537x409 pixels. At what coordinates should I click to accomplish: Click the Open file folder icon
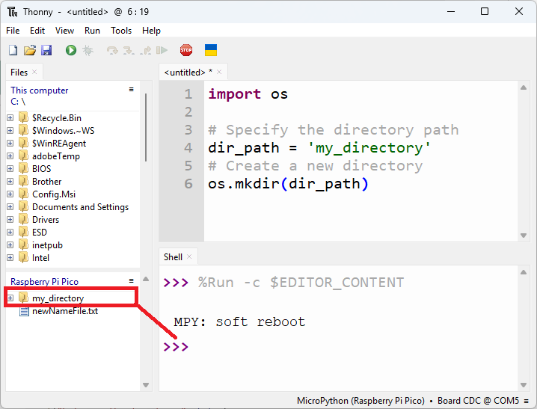tap(30, 50)
